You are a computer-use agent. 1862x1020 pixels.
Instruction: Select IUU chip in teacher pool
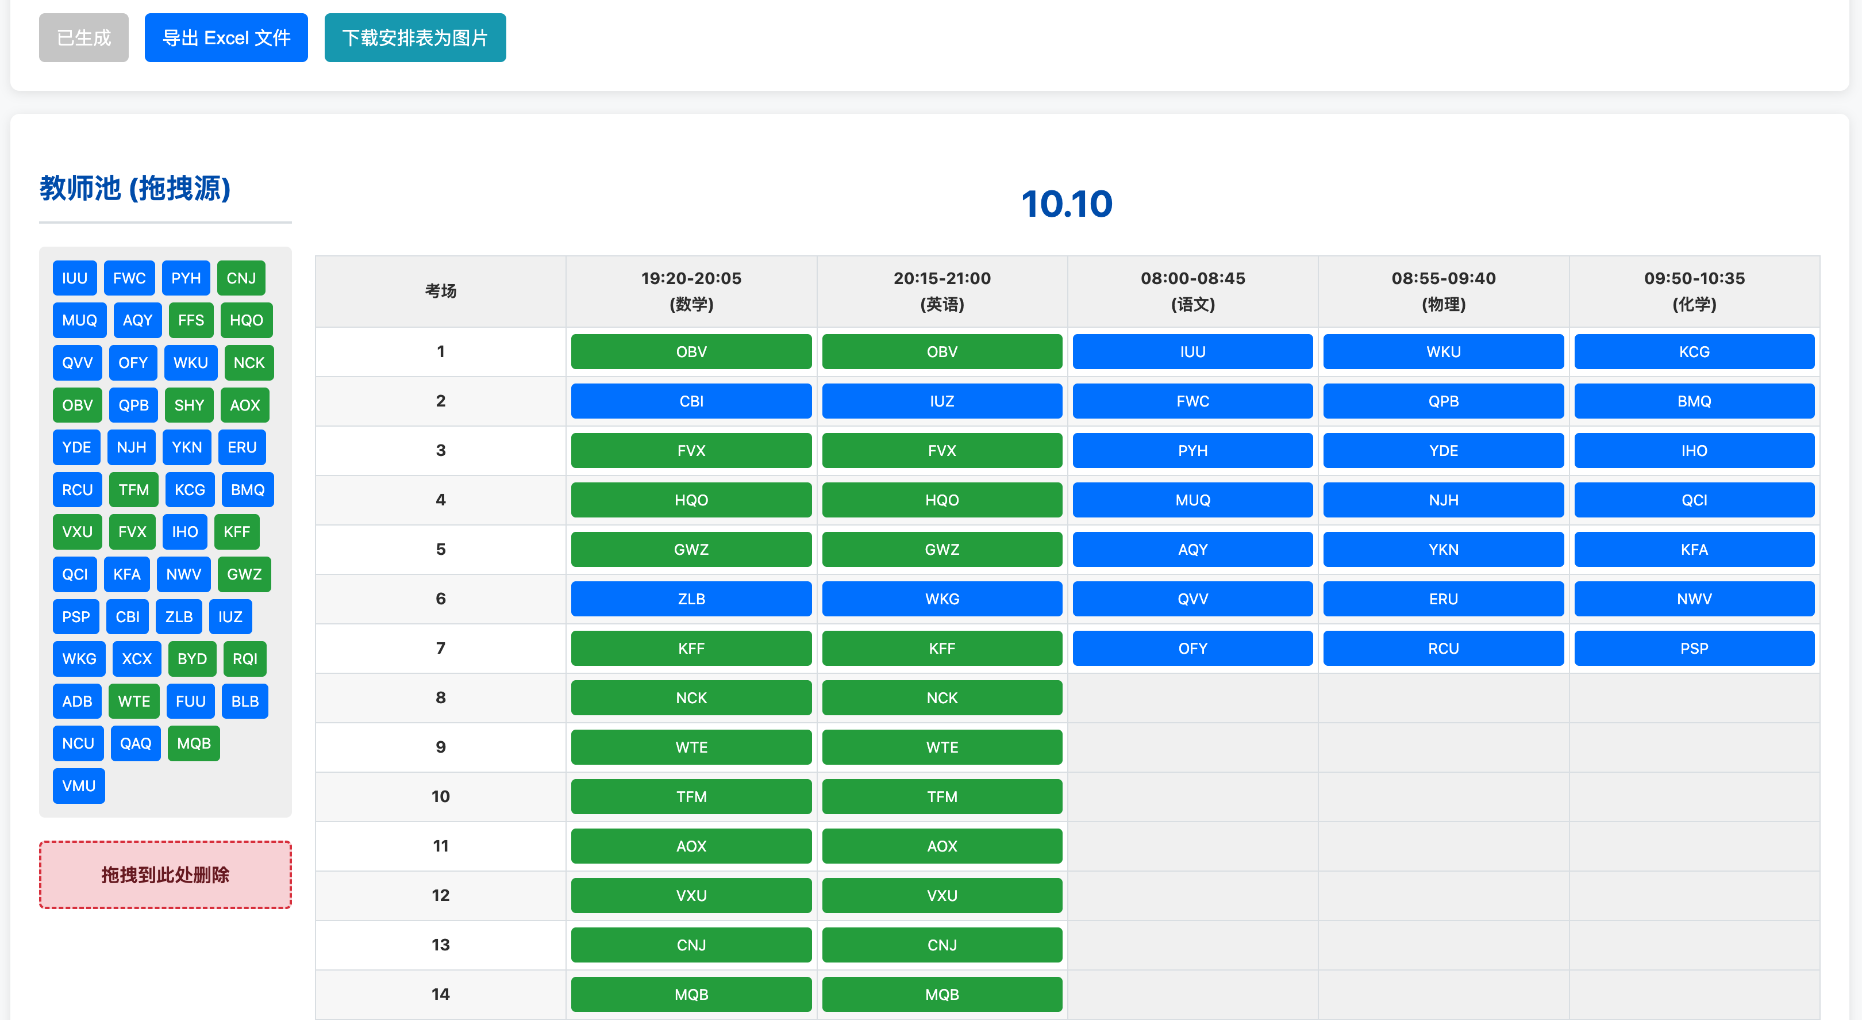pos(75,278)
